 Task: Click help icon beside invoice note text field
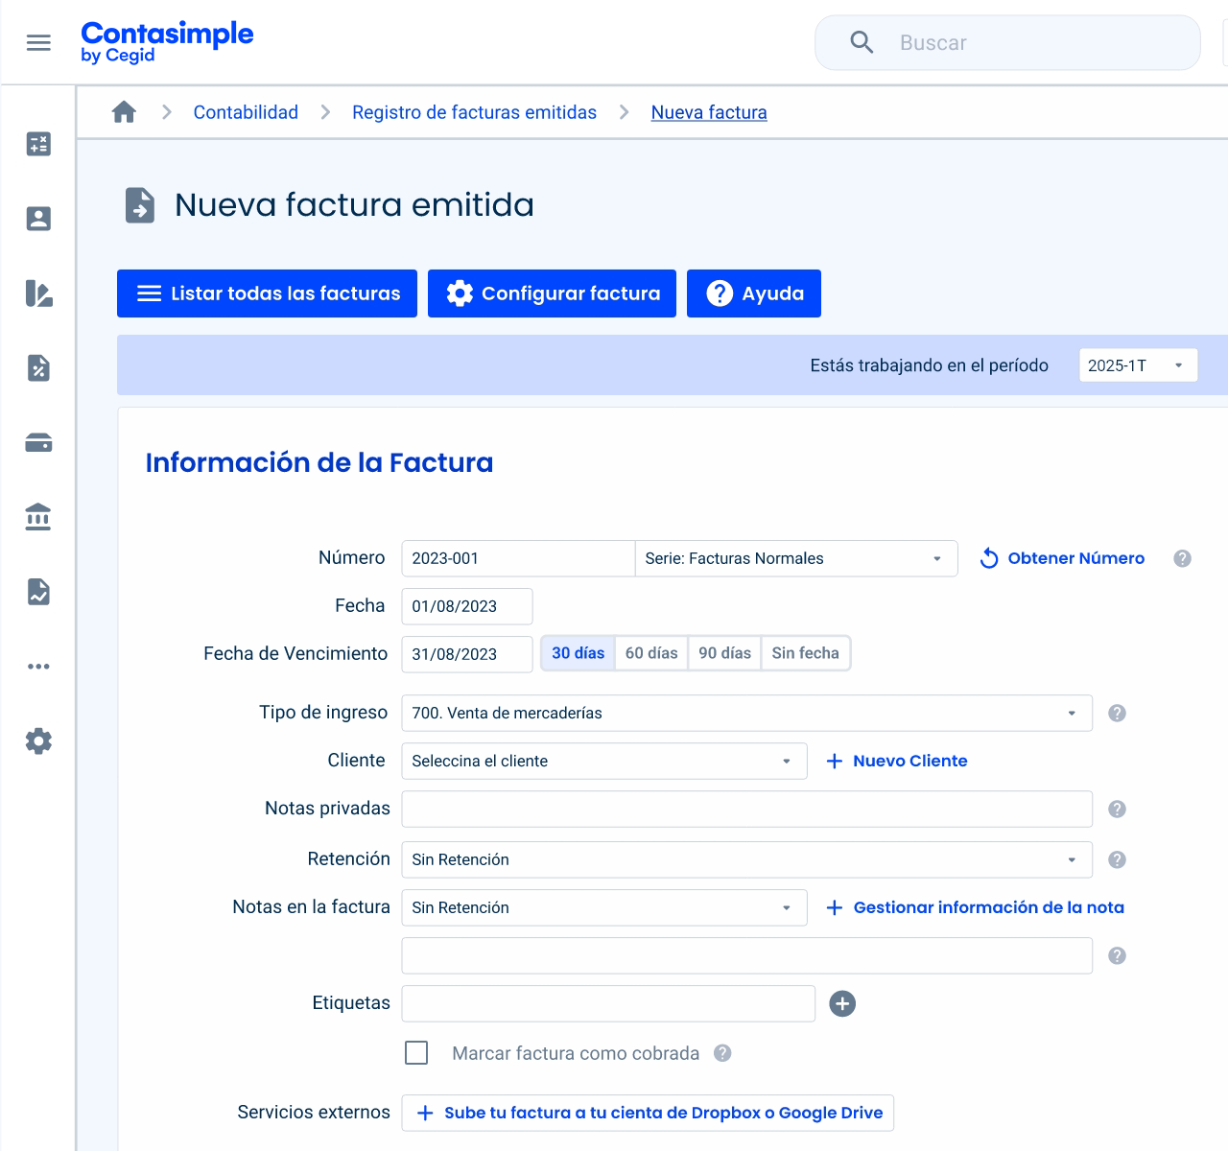pos(1117,955)
